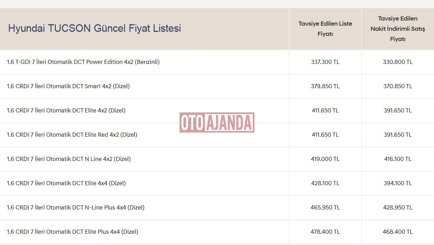Select the Hyundai TUCSON Güncel Fiyat Listesi heading

click(x=94, y=28)
